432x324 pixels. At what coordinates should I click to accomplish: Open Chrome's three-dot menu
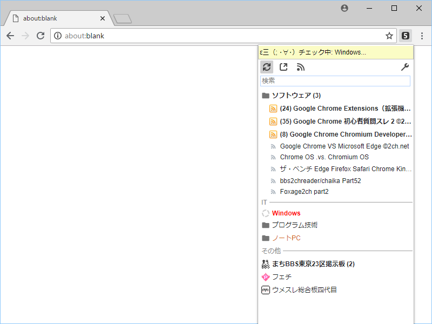(x=422, y=36)
